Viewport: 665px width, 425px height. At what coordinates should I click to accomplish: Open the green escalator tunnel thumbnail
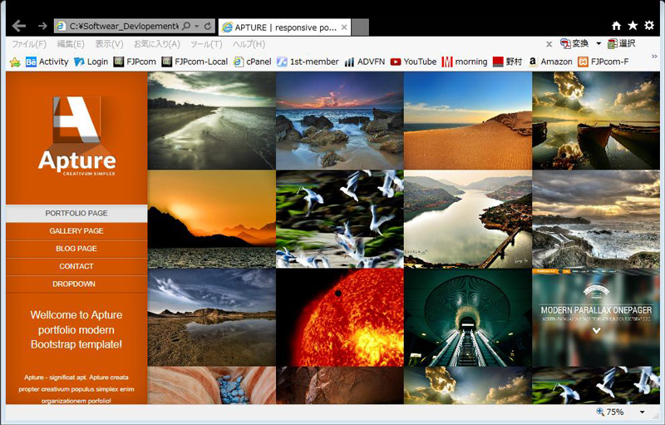[x=468, y=317]
